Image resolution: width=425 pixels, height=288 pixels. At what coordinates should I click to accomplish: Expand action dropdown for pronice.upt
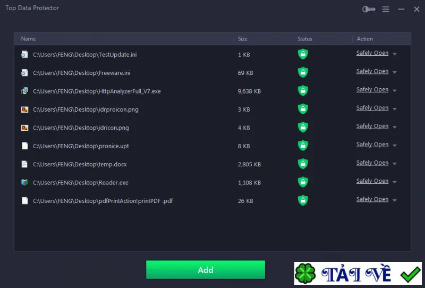(x=395, y=146)
